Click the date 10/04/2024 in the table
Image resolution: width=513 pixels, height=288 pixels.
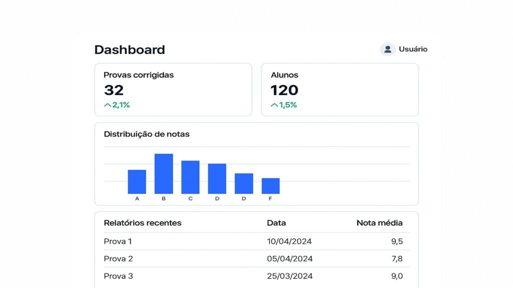point(289,241)
